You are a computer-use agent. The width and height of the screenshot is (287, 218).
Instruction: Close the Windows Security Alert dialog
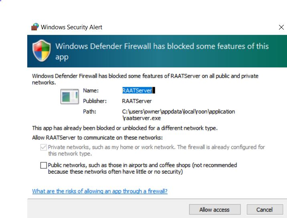coord(281,27)
